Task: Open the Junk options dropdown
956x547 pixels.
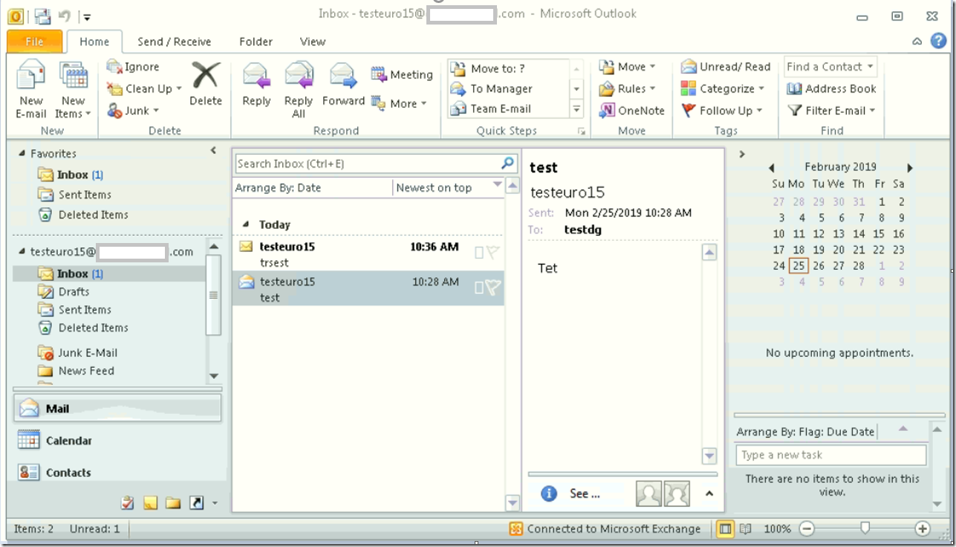Action: pyautogui.click(x=133, y=110)
